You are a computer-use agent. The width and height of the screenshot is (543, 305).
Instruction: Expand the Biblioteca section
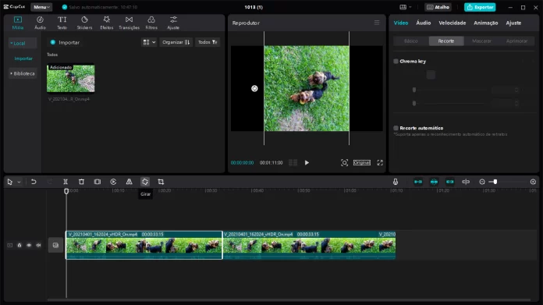point(22,73)
